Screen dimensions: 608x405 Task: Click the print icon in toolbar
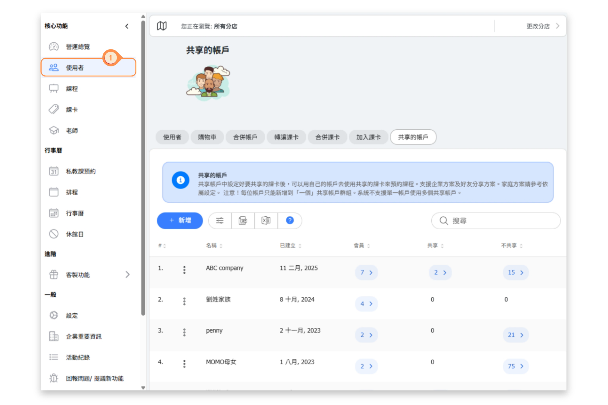pyautogui.click(x=243, y=220)
